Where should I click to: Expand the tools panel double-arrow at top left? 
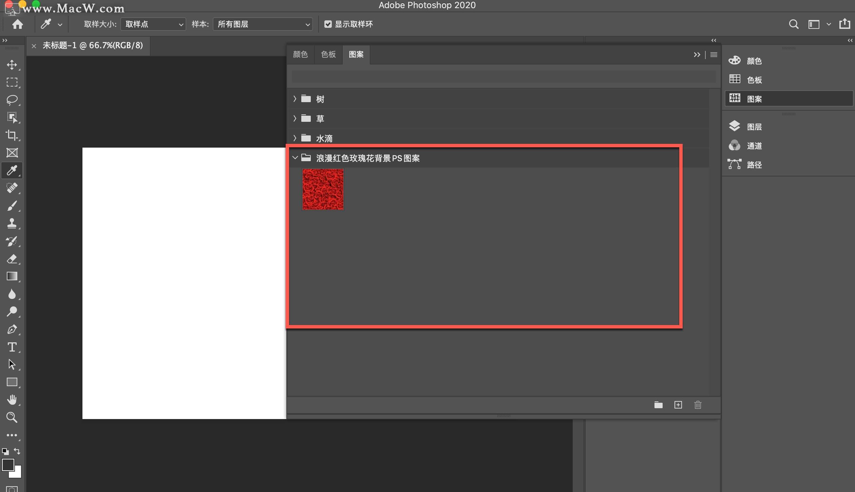(x=5, y=40)
